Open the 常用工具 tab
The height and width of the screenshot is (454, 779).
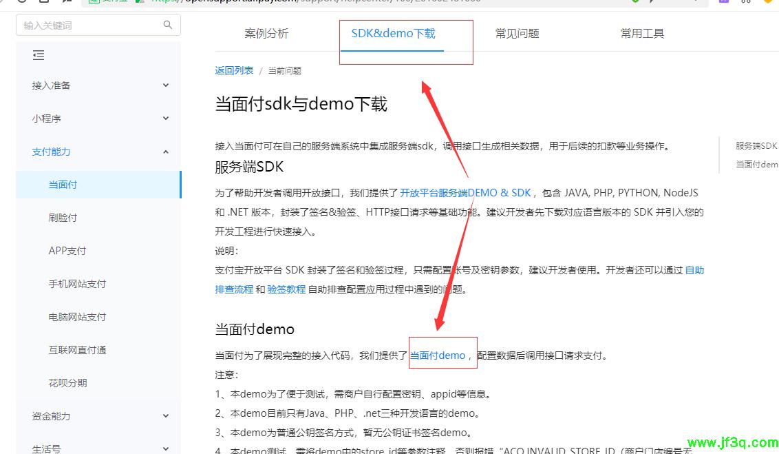[642, 34]
